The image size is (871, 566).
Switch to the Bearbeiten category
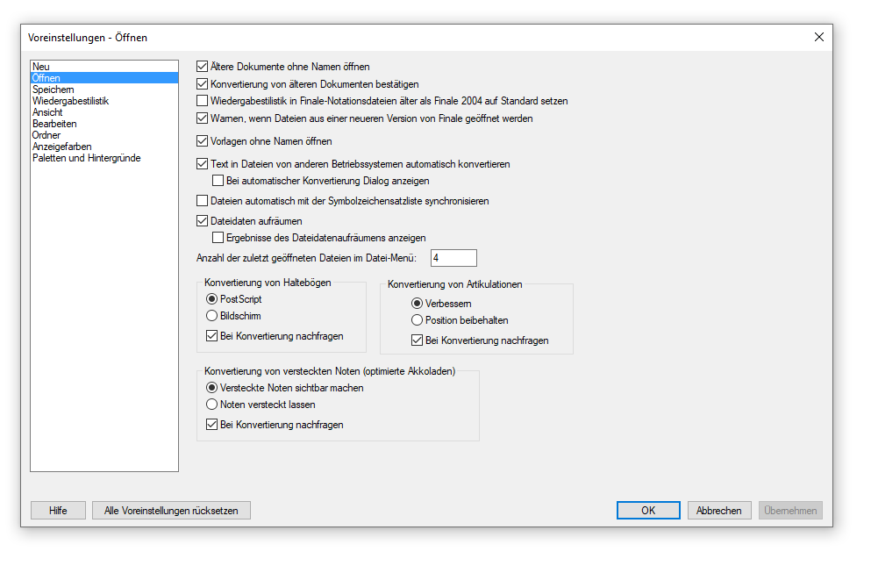coord(104,124)
